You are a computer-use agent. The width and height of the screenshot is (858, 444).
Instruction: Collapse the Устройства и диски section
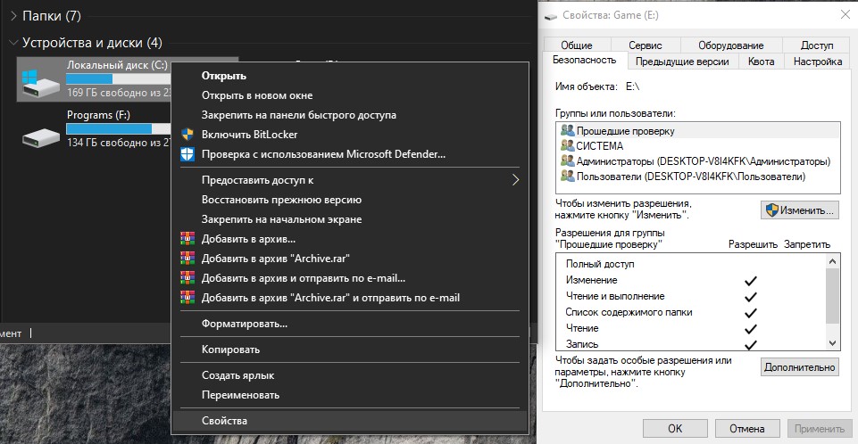pos(13,43)
